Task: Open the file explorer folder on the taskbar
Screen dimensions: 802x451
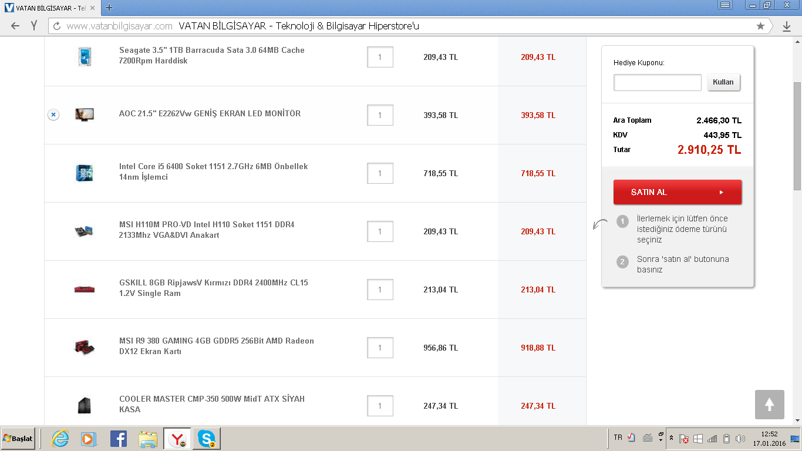Action: pos(148,439)
